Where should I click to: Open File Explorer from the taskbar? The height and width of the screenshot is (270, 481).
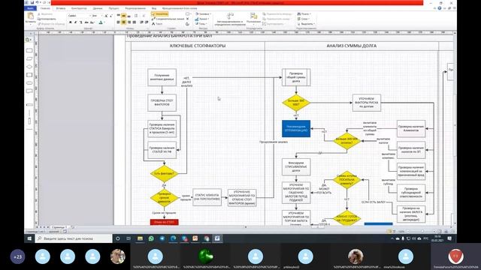(140, 238)
